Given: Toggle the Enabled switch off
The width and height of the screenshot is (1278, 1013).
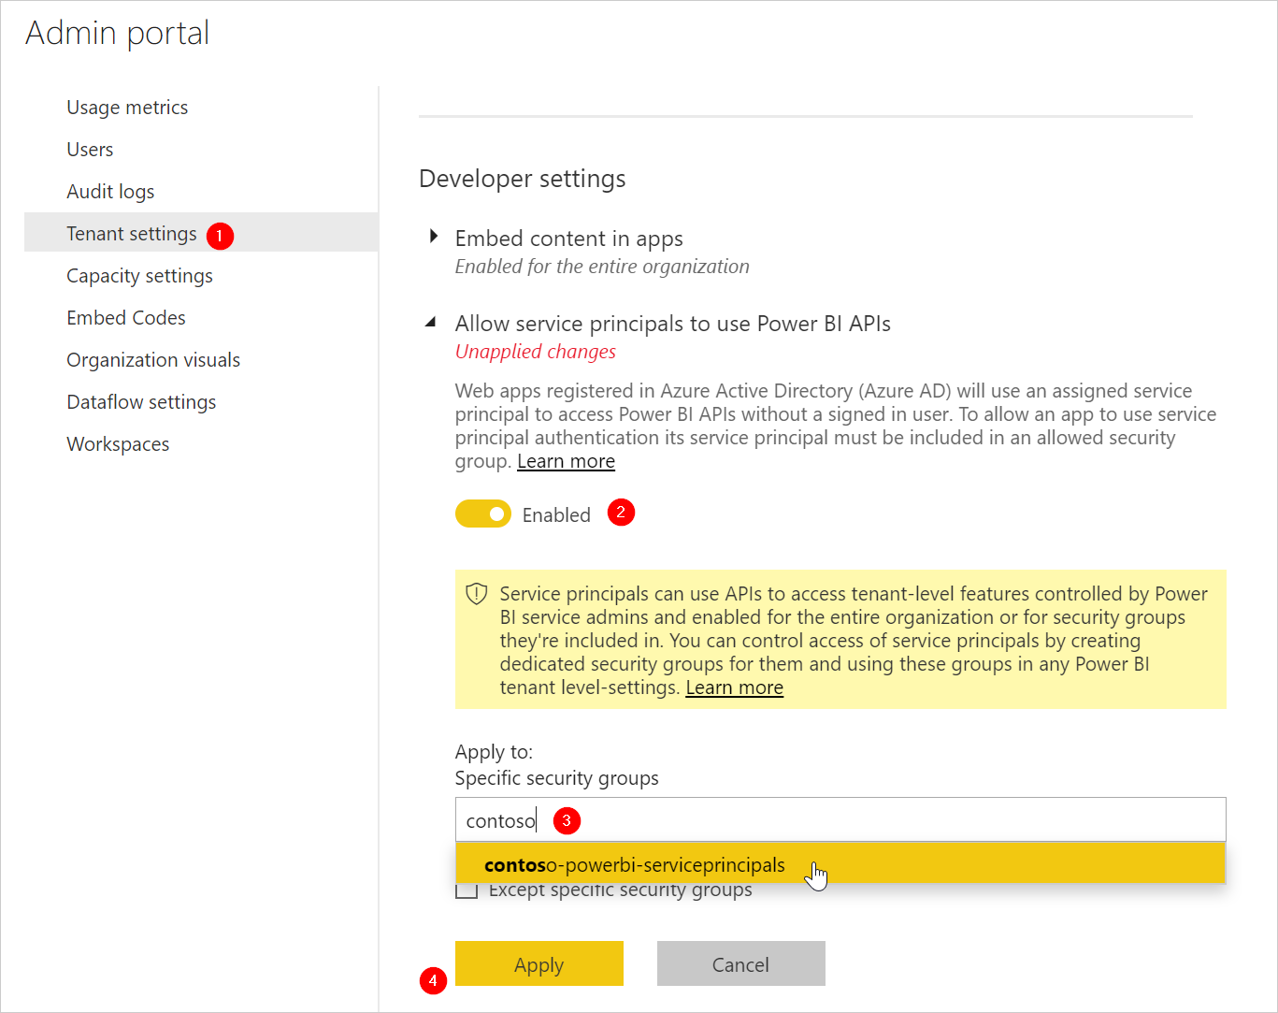Looking at the screenshot, I should [x=483, y=514].
